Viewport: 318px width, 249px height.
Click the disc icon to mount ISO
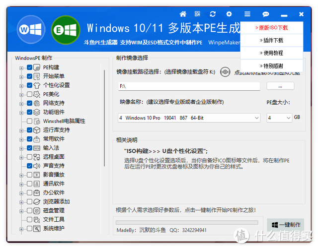pos(225,72)
